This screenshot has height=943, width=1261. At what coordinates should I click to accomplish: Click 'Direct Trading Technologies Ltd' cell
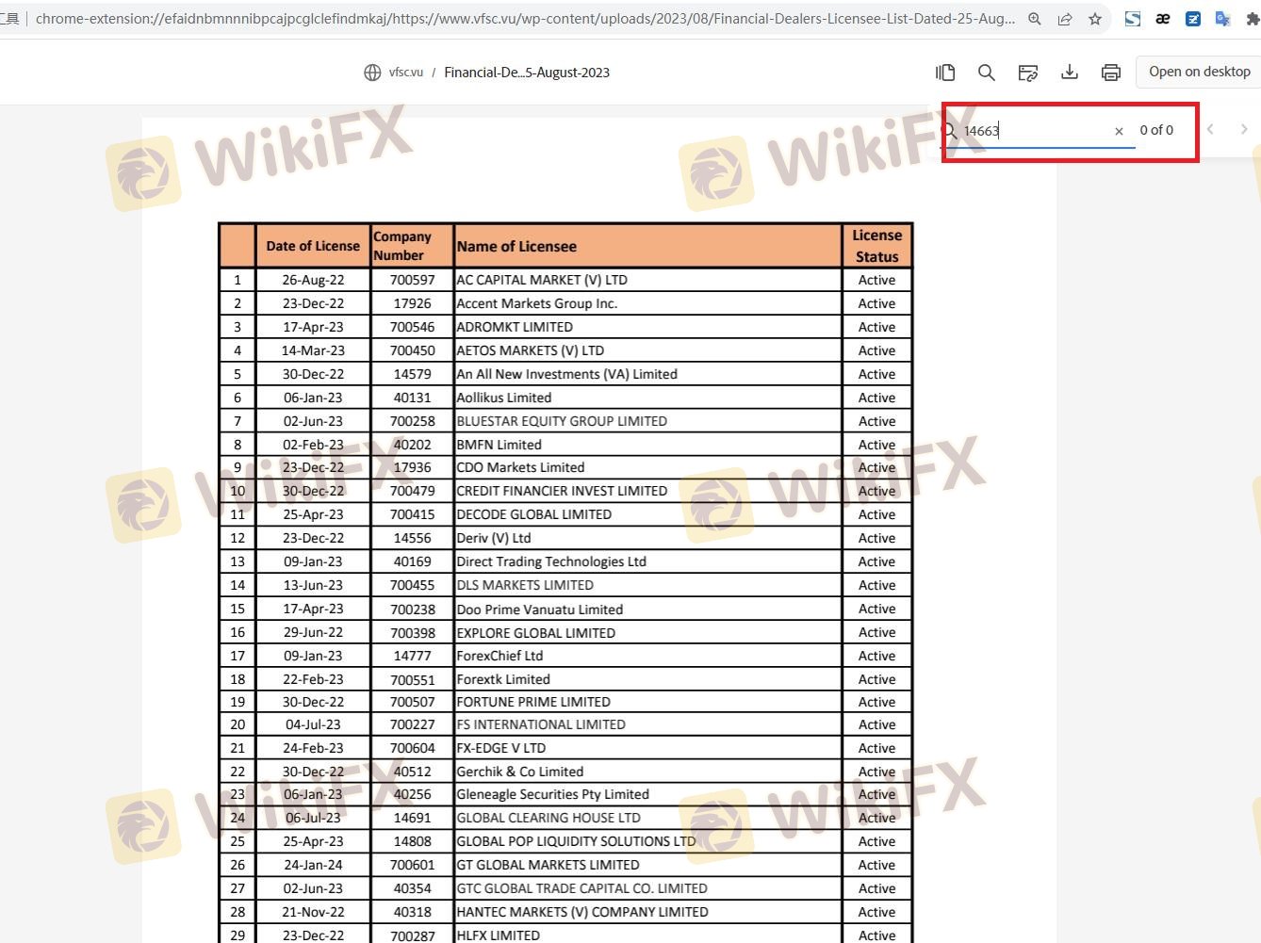tap(647, 561)
